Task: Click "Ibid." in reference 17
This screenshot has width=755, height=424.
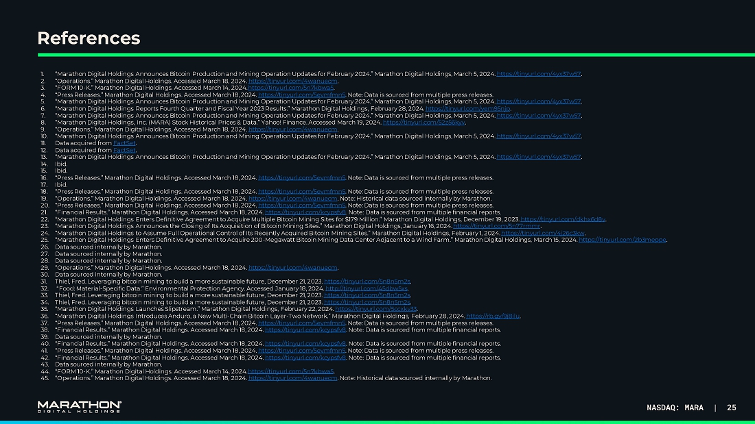Action: [x=61, y=184]
